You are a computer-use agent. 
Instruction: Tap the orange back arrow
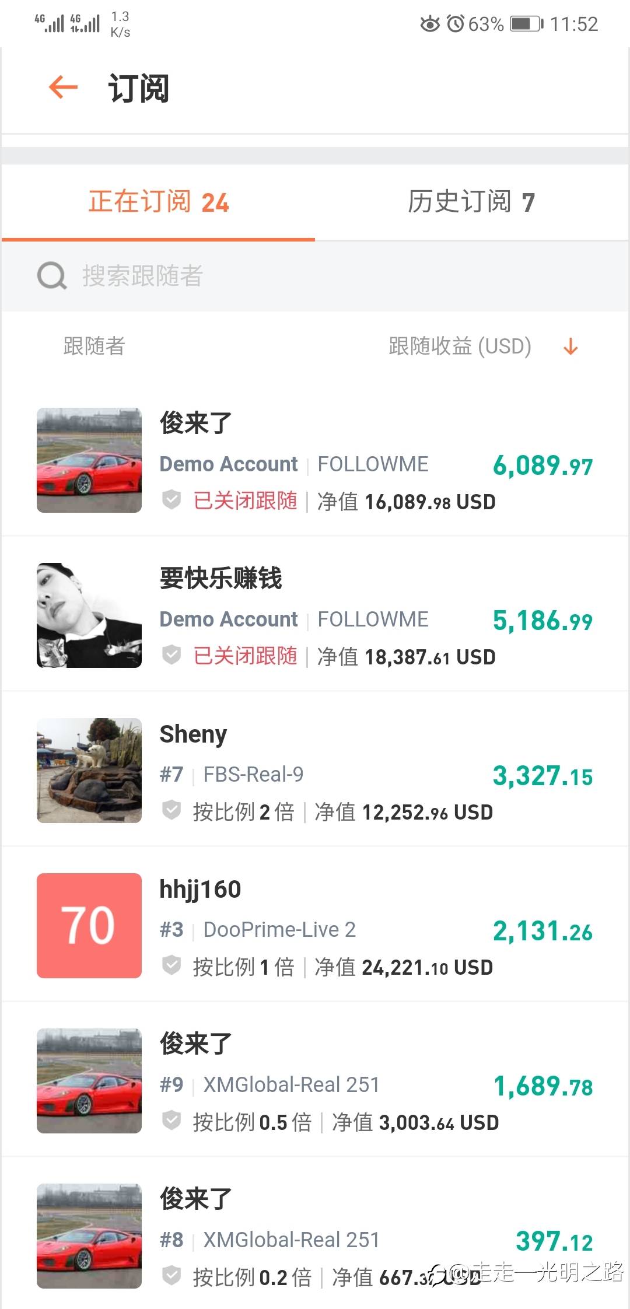pos(63,88)
